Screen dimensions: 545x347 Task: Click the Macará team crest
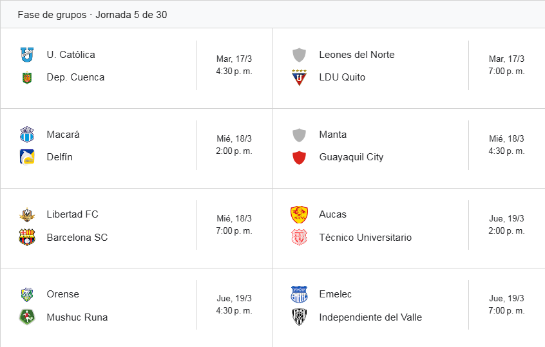point(26,135)
